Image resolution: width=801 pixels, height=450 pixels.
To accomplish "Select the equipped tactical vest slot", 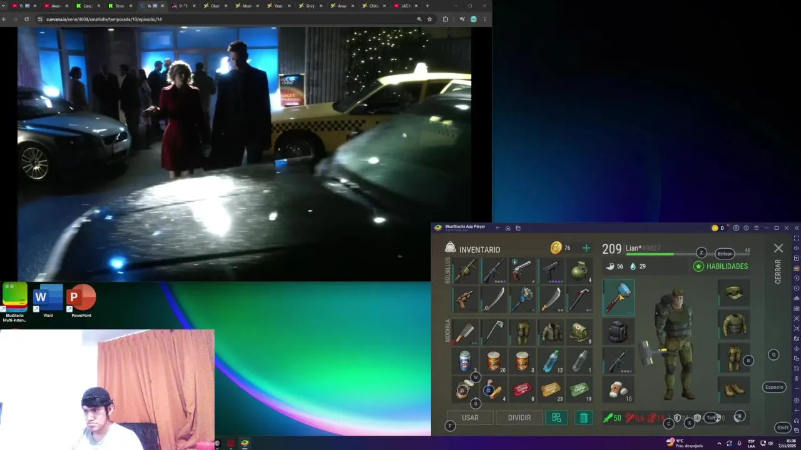I will coord(734,325).
